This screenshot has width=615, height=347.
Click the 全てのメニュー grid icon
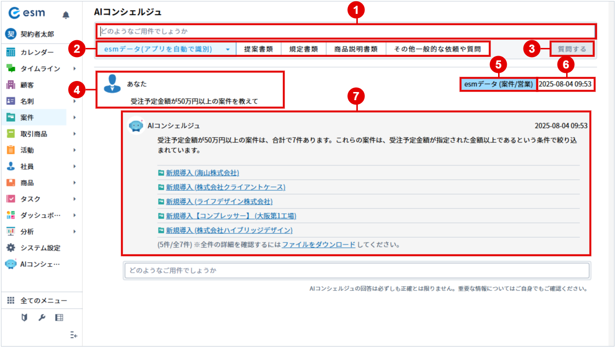(11, 301)
